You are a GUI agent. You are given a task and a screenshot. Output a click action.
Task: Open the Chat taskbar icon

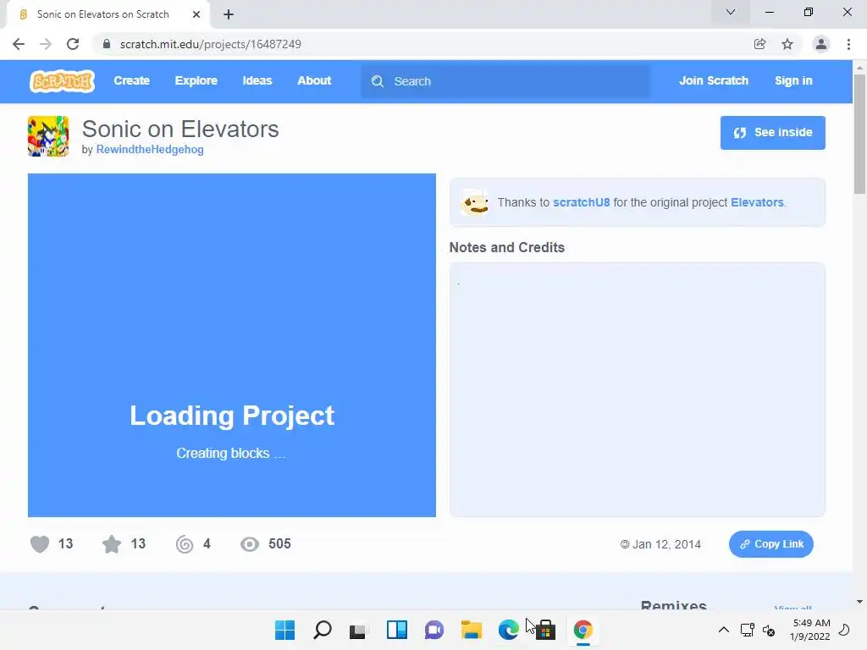[434, 630]
